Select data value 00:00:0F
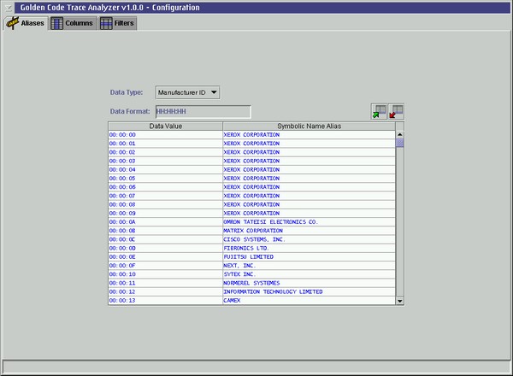Image resolution: width=513 pixels, height=376 pixels. (x=166, y=266)
